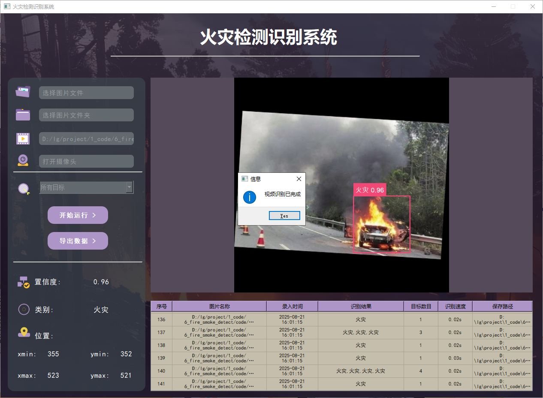
Task: Click the 保存路径 column header
Action: point(502,306)
